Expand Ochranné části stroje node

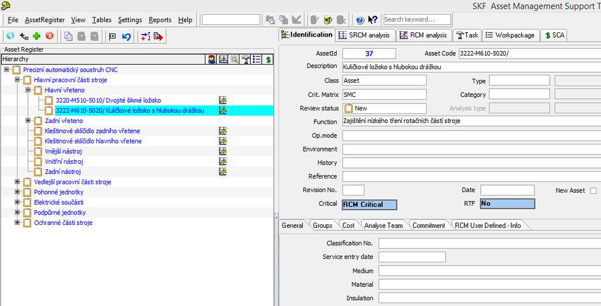point(17,223)
